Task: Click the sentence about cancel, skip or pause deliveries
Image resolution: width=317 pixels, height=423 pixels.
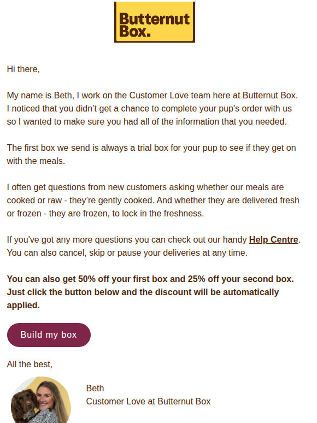Action: [x=127, y=253]
